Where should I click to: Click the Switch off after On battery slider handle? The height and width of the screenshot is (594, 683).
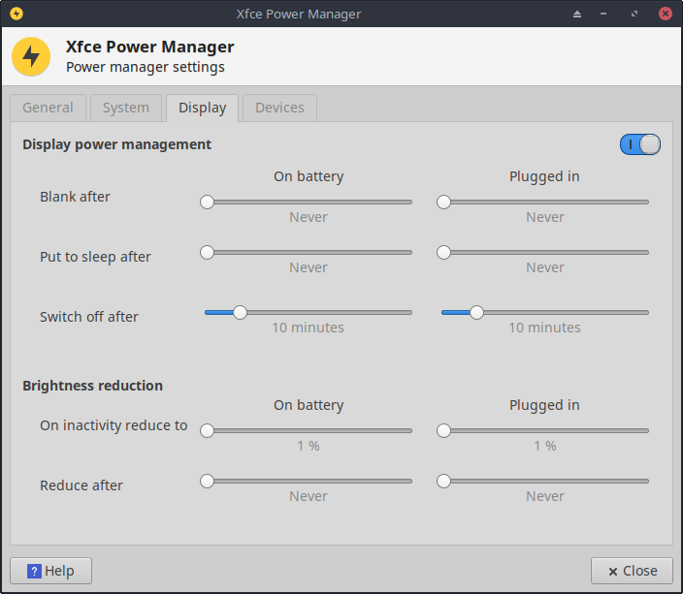[x=240, y=312]
